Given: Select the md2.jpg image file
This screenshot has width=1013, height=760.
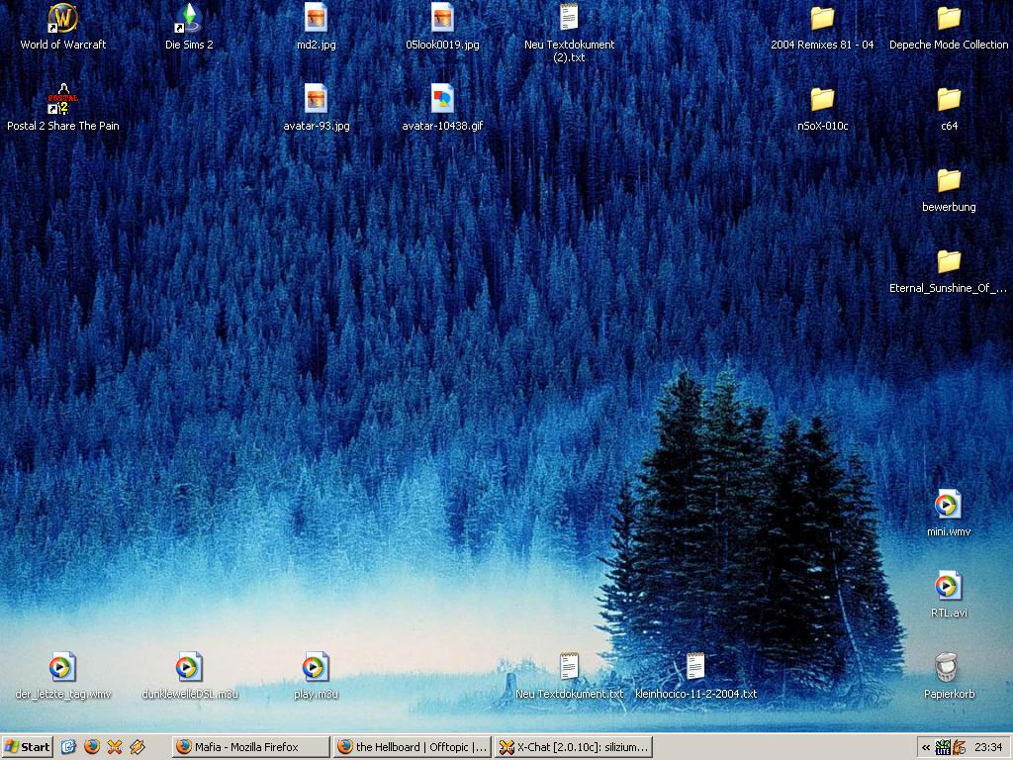Looking at the screenshot, I should click(316, 19).
